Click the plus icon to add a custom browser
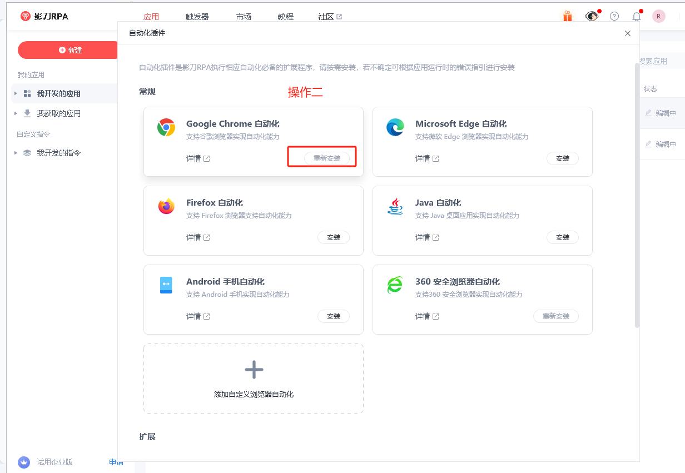The width and height of the screenshot is (685, 473). (x=254, y=370)
